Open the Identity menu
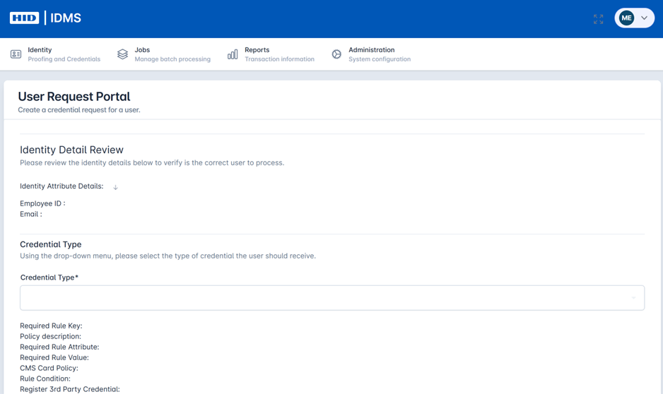This screenshot has width=663, height=394. (55, 54)
